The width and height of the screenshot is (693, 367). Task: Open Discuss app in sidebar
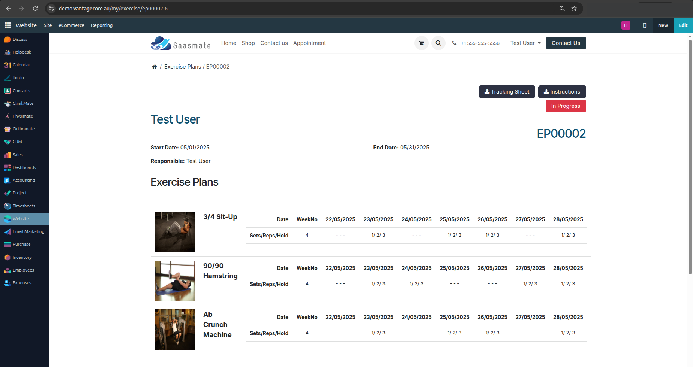point(19,39)
